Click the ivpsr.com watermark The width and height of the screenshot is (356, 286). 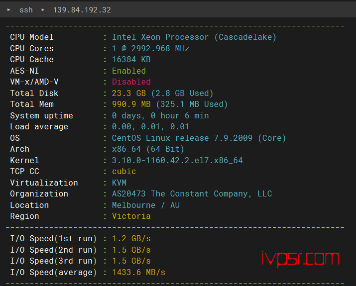300,259
